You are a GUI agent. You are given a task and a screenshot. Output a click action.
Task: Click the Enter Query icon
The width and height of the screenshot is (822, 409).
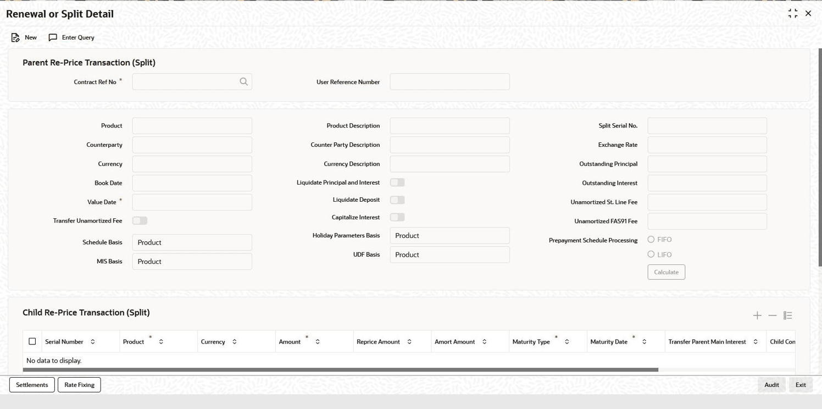click(x=53, y=37)
